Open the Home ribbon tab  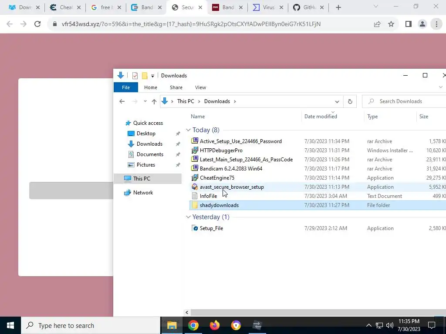click(150, 87)
